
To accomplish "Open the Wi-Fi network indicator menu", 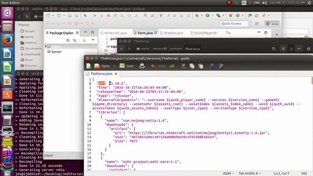I will pyautogui.click(x=237, y=3).
